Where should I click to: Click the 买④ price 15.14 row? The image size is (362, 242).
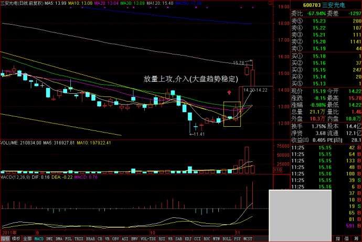[326, 77]
